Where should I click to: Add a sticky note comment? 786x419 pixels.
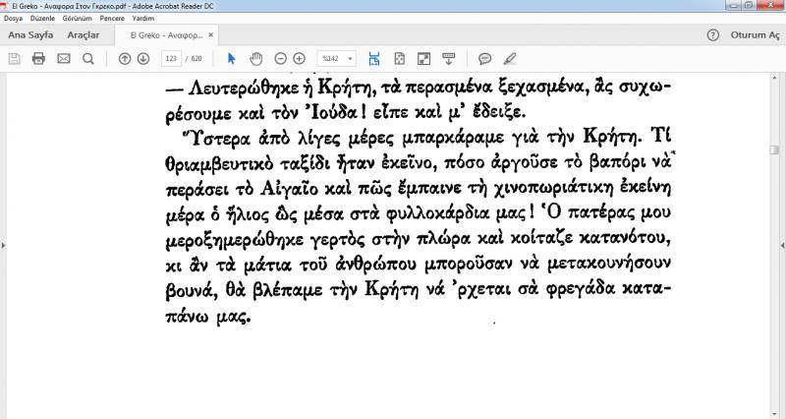click(484, 59)
